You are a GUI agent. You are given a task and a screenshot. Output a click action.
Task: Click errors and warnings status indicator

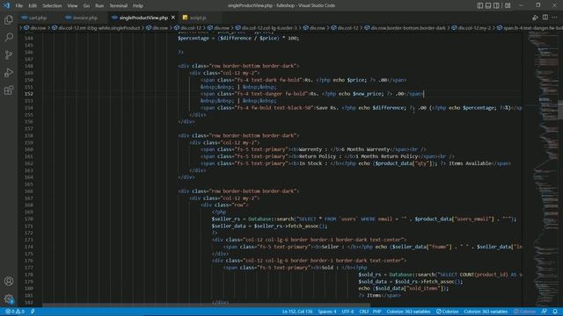(15, 312)
